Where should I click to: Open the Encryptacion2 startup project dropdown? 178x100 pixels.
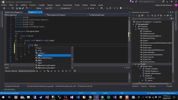click(x=73, y=8)
